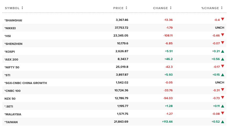The image size is (231, 131).
Task: Click the green up arrow for ASX 200
Action: [223, 59]
